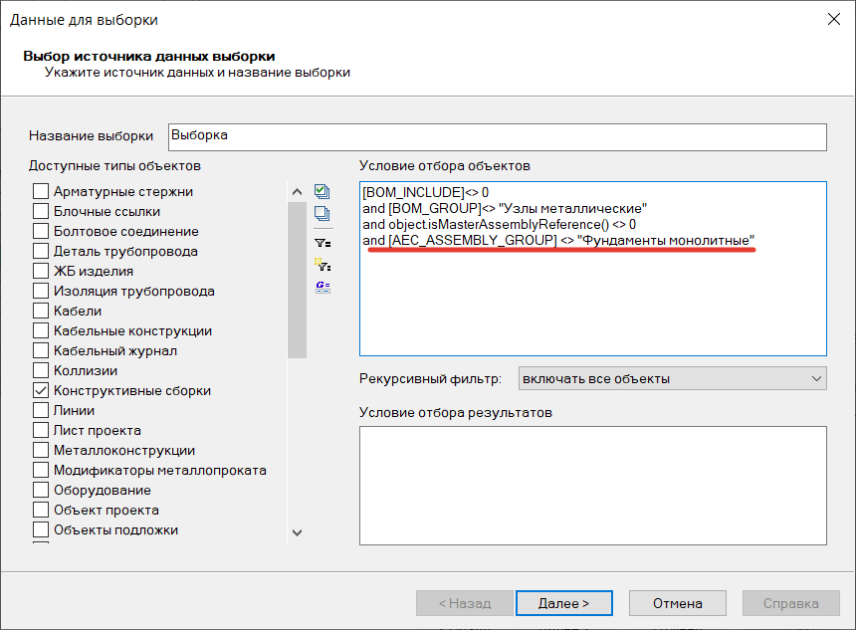Click the uncheck-all object types icon
This screenshot has width=856, height=630.
coord(321,214)
